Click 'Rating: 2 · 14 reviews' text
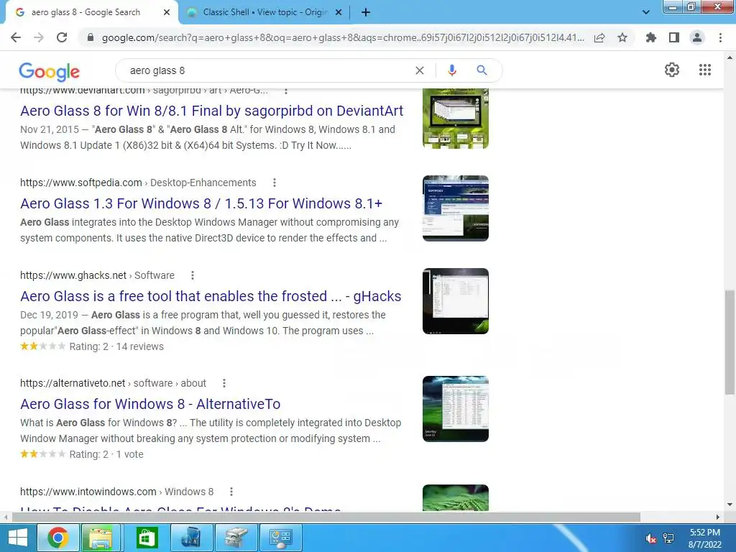The width and height of the screenshot is (736, 552). point(116,346)
